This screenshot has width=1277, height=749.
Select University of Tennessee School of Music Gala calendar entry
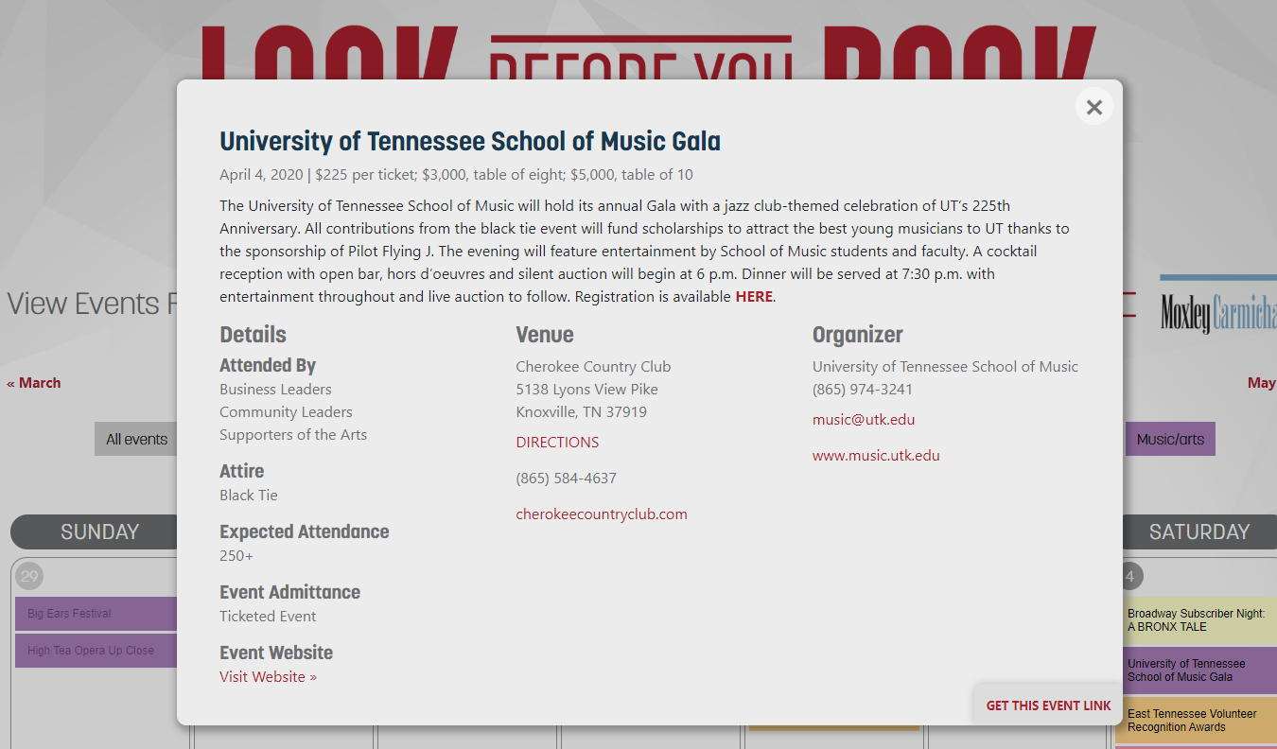1198,671
